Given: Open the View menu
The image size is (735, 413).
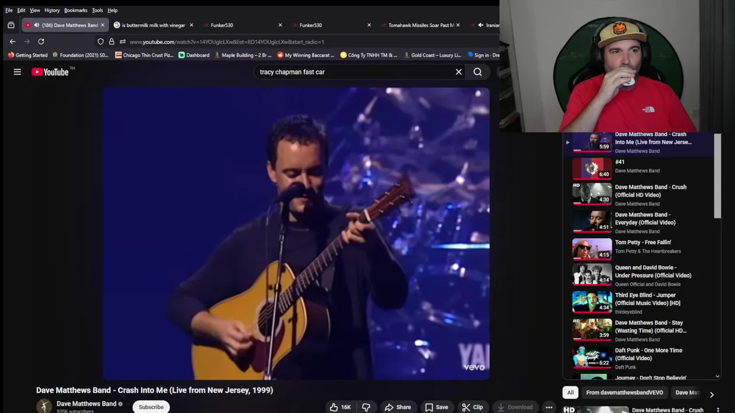Looking at the screenshot, I should tap(35, 10).
